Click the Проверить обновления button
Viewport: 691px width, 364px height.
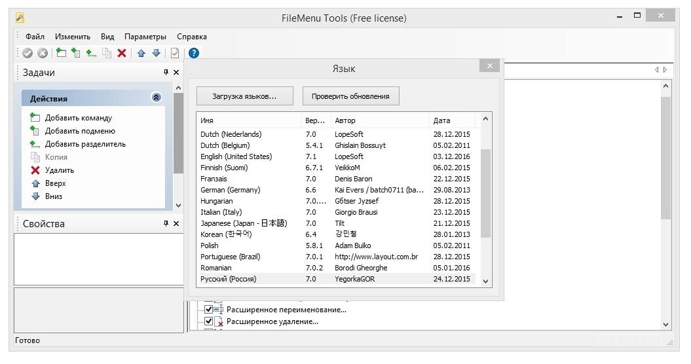(x=351, y=96)
